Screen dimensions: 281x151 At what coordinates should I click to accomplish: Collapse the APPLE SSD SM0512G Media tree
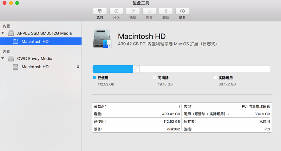click(3, 33)
